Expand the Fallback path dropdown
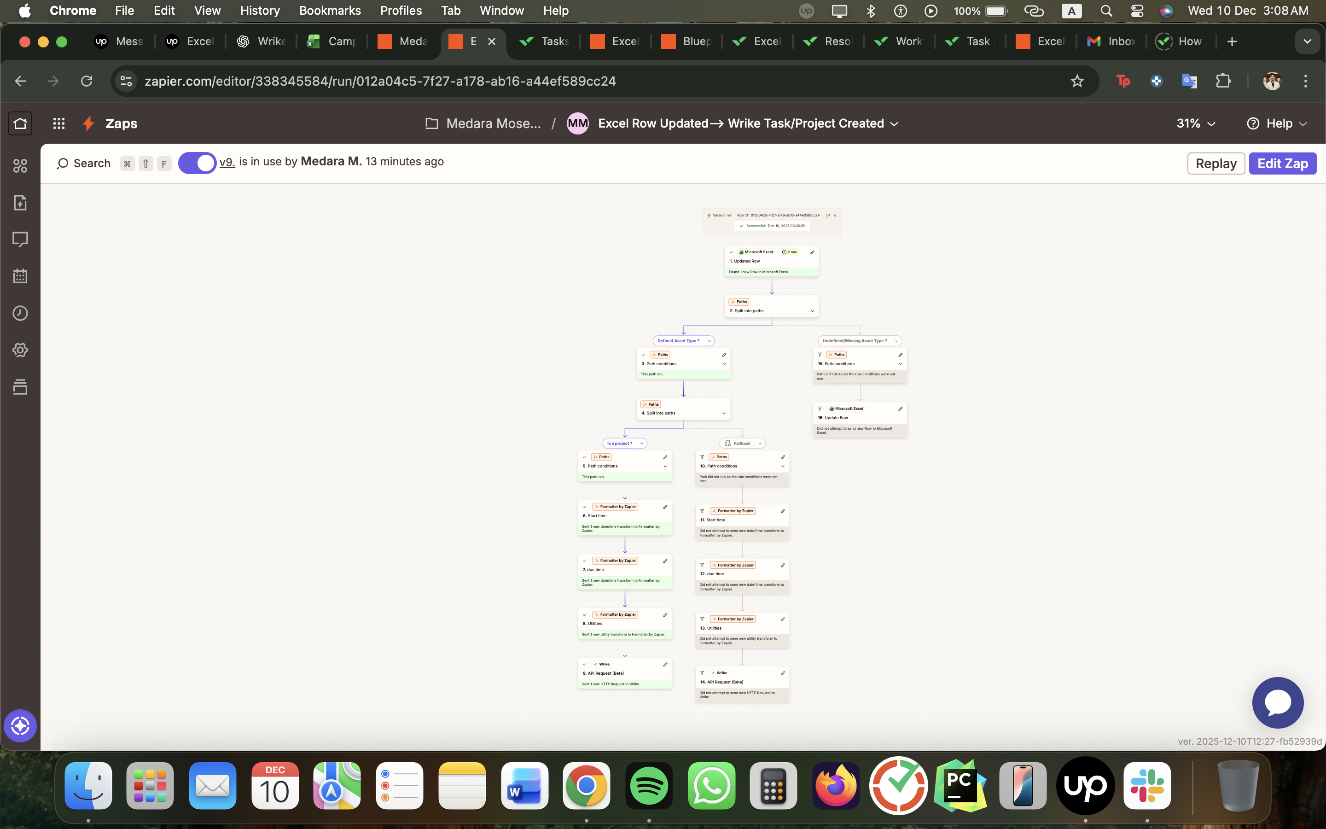The width and height of the screenshot is (1326, 829). [x=760, y=443]
